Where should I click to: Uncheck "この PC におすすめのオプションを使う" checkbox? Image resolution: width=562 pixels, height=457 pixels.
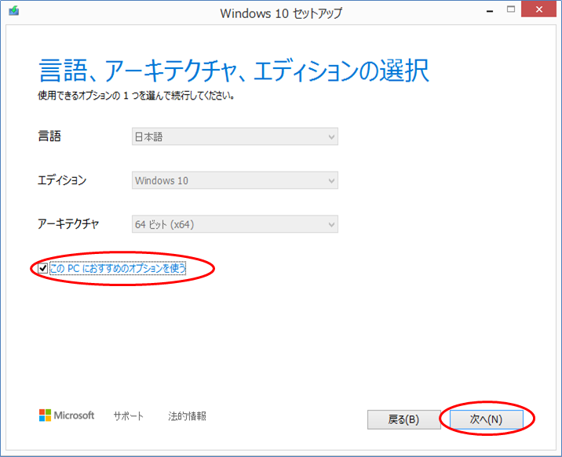pyautogui.click(x=42, y=268)
